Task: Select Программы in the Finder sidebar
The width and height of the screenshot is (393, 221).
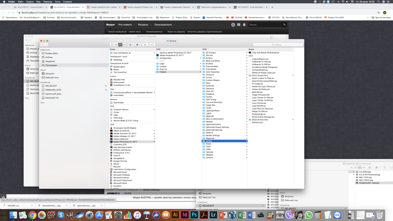Action: pos(51,65)
